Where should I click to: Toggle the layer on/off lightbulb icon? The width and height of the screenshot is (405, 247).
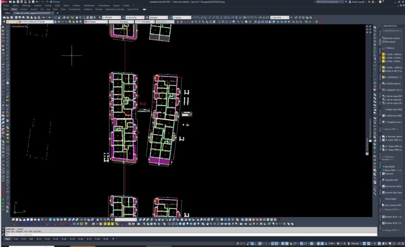pos(8,22)
